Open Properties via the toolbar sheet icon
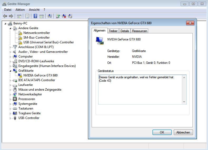 [x=27, y=16]
